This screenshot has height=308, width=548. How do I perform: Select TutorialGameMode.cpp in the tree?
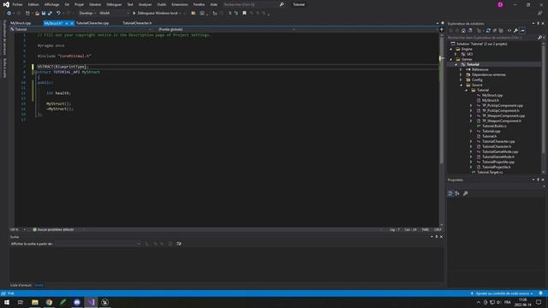(x=500, y=152)
